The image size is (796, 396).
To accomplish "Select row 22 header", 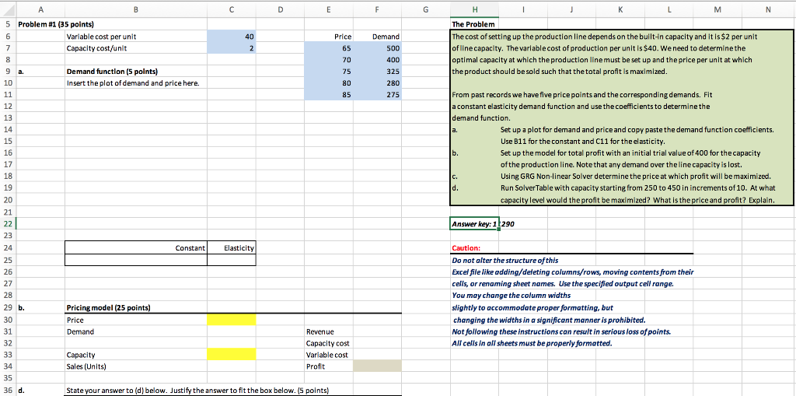I will click(x=8, y=223).
